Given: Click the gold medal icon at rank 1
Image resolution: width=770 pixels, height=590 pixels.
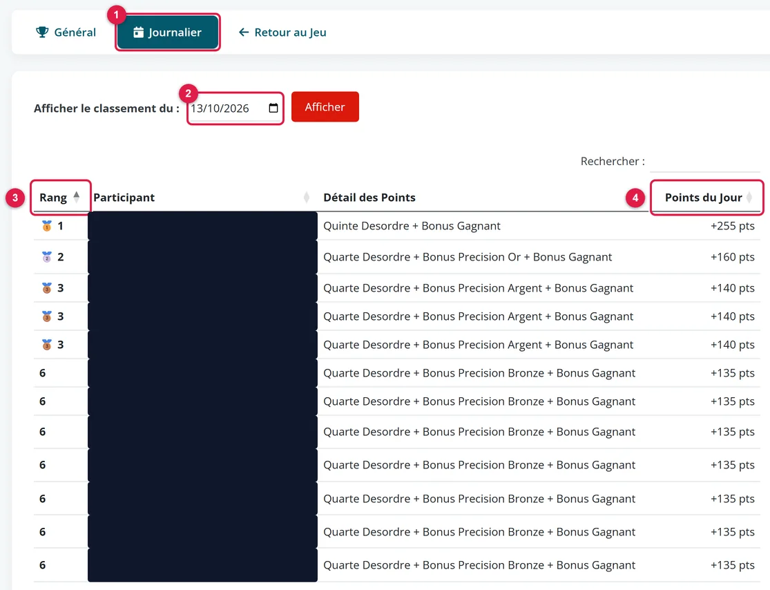Looking at the screenshot, I should coord(47,226).
